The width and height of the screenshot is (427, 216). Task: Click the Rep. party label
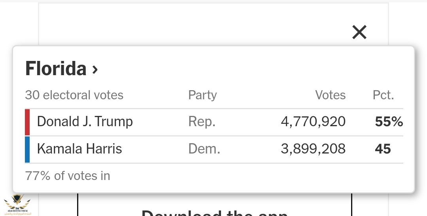[x=202, y=122]
